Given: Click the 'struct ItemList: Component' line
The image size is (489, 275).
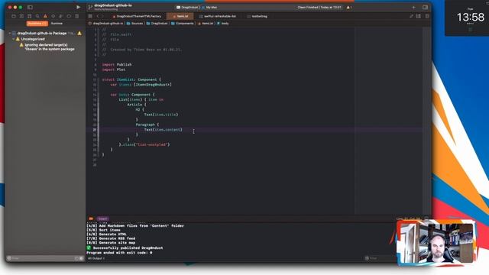Looking at the screenshot, I should point(131,79).
